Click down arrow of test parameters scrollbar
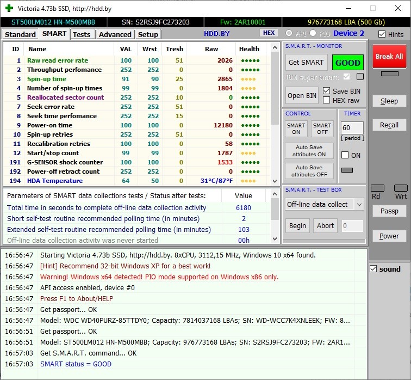This screenshot has height=380, width=411. coord(275,239)
